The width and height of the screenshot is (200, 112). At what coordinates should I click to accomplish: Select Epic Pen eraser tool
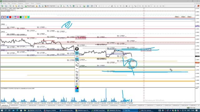click(77, 66)
